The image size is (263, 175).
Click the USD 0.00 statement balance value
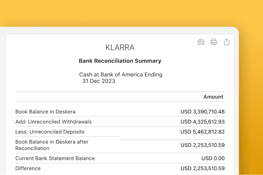(x=213, y=158)
